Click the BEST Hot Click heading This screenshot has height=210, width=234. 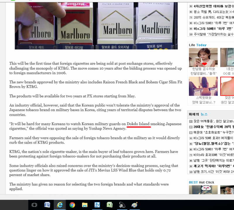[202, 183]
